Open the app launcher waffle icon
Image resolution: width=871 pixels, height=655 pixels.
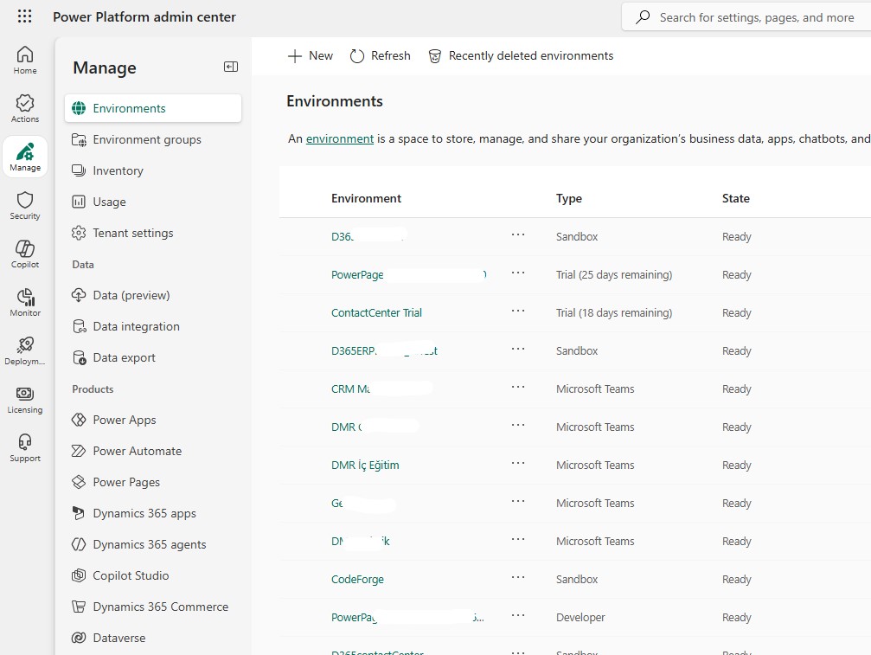pos(24,16)
